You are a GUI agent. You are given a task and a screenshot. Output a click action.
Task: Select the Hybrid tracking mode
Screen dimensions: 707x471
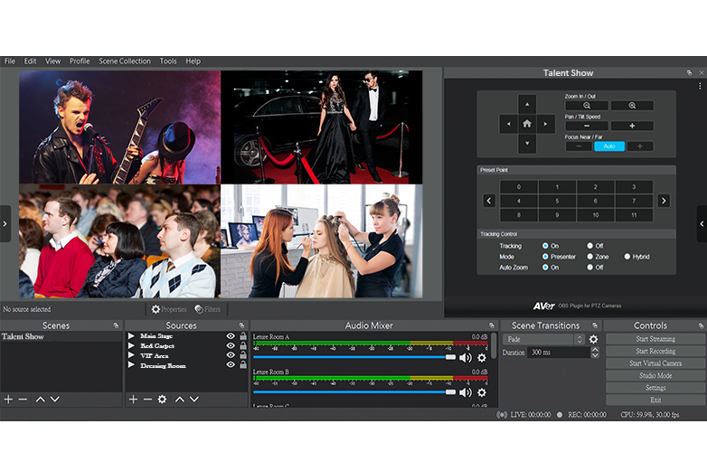[x=626, y=257]
